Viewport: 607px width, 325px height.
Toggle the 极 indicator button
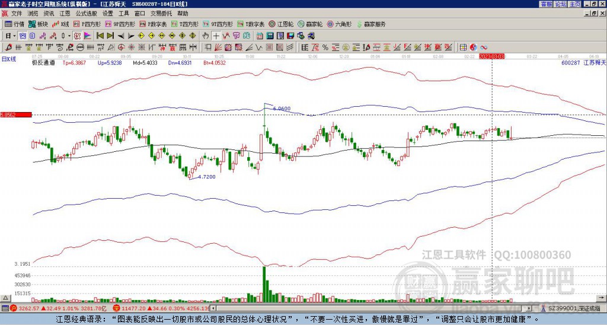pos(78,36)
